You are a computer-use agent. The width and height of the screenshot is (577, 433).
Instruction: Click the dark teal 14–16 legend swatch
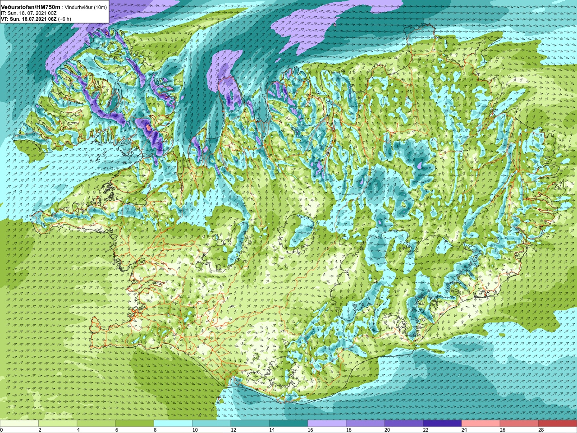click(x=288, y=423)
